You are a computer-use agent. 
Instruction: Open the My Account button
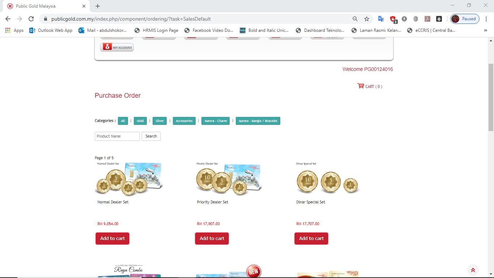point(117,47)
